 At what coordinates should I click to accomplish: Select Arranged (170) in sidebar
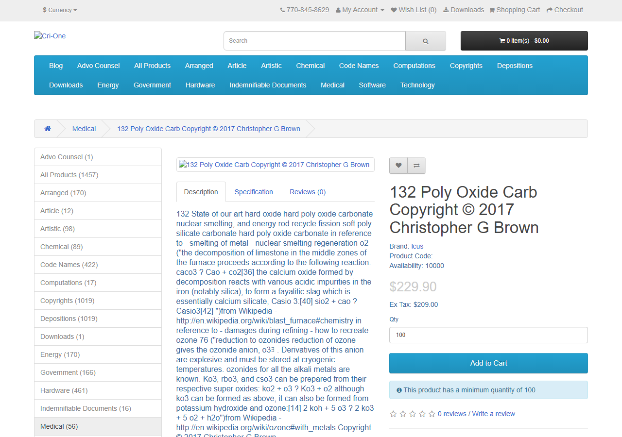(x=98, y=193)
